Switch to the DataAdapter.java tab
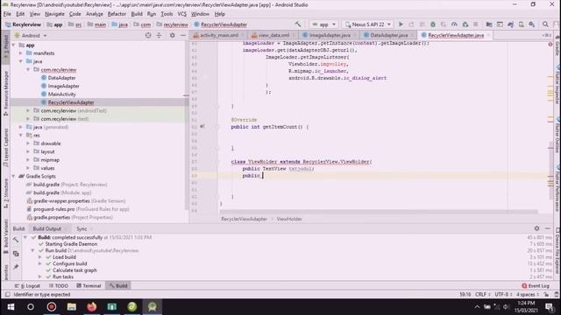The height and width of the screenshot is (315, 561). coord(388,35)
